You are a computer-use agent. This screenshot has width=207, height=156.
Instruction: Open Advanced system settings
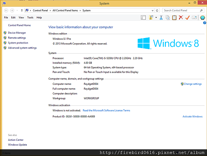[x=22, y=48]
